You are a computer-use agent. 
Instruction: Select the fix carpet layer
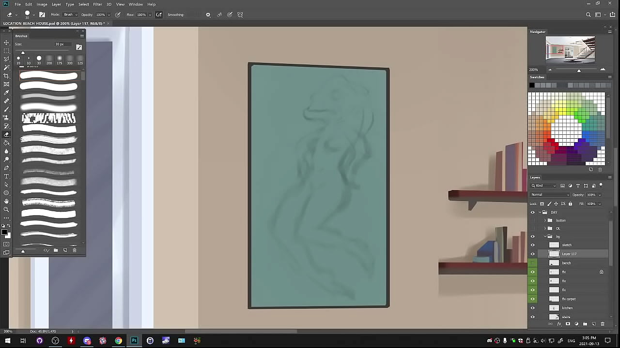coord(576,299)
